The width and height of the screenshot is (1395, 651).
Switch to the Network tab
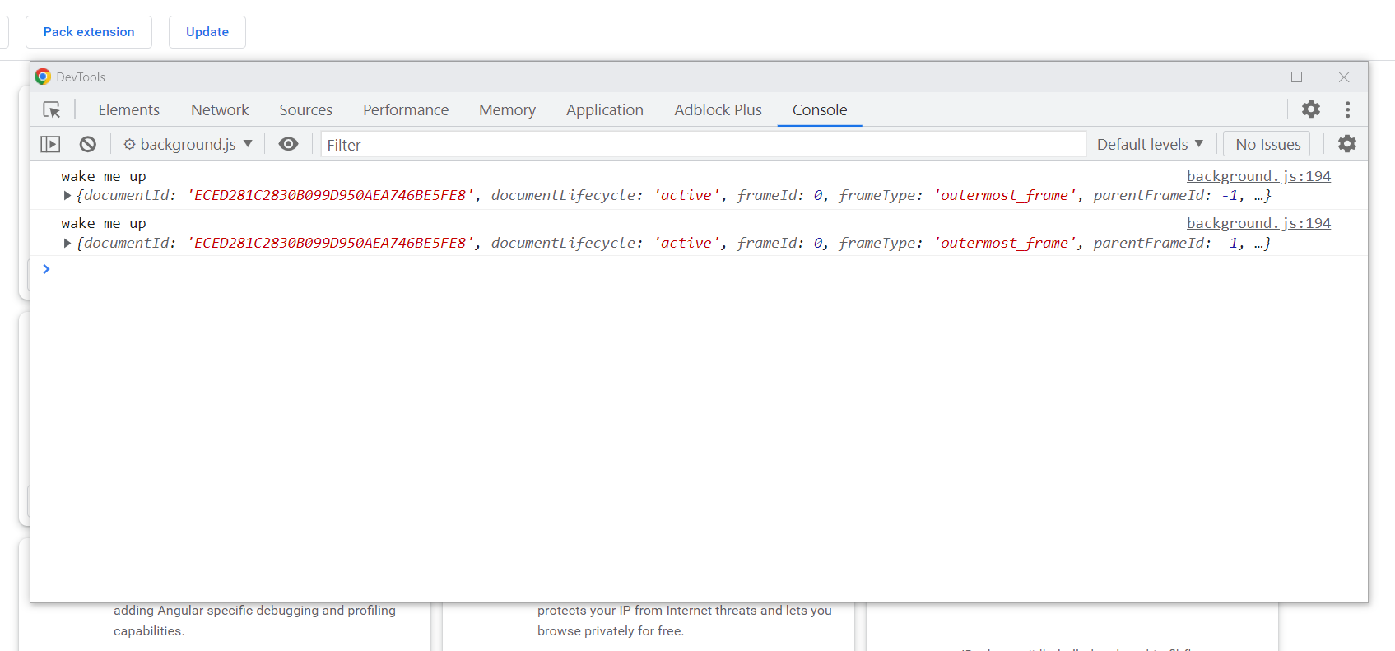coord(220,109)
